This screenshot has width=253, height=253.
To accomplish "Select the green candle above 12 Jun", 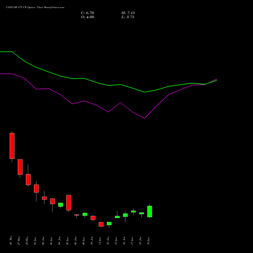I will pyautogui.click(x=109, y=224).
